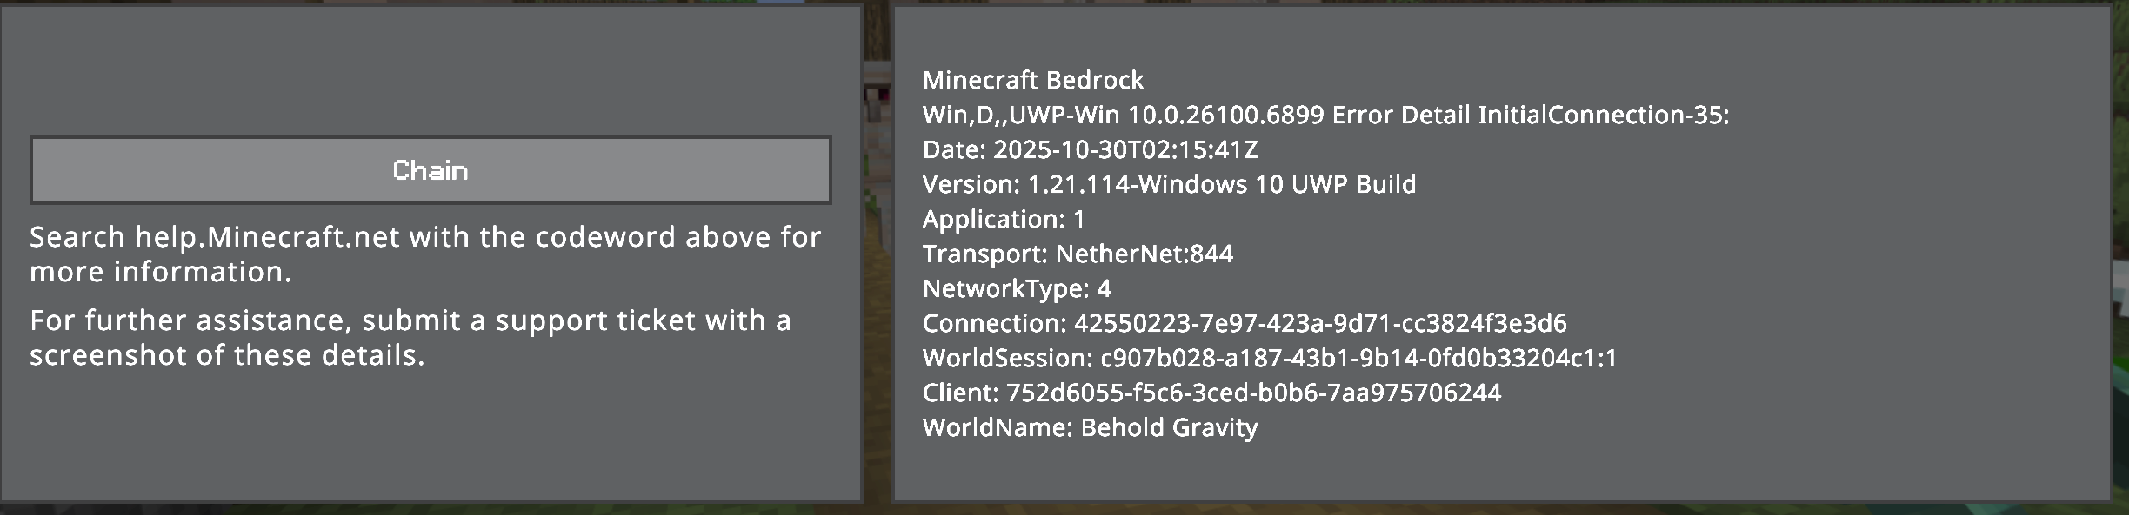
Task: Select the Connection ID starting with 42550223
Action: (x=1320, y=323)
